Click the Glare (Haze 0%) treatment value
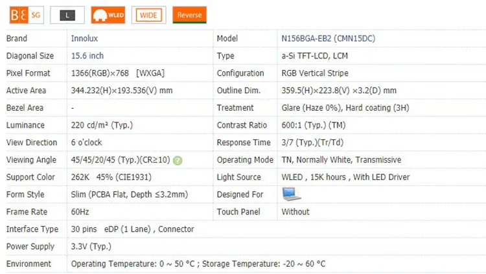The width and height of the screenshot is (486, 274). (x=345, y=108)
